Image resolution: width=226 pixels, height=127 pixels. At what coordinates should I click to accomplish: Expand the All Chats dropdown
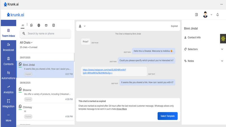[x=26, y=43]
